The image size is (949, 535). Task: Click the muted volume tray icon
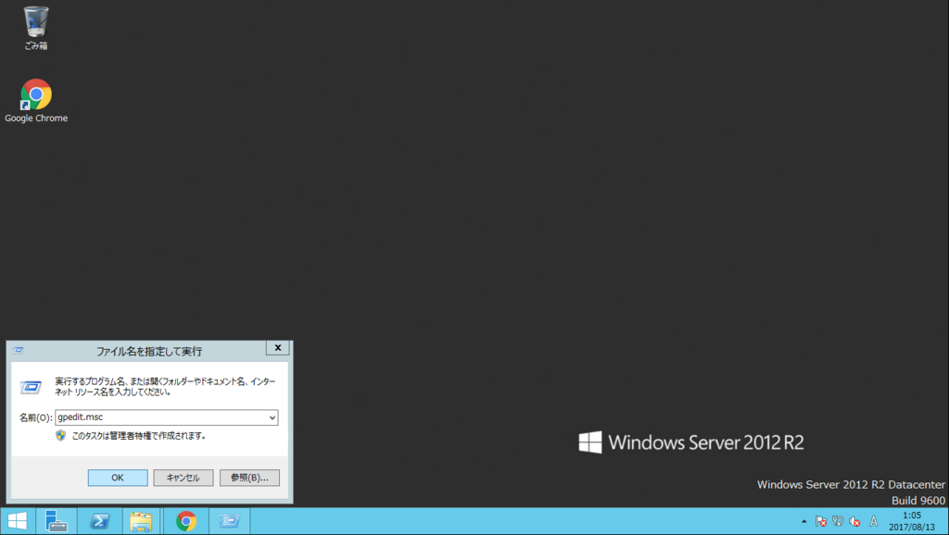(854, 521)
